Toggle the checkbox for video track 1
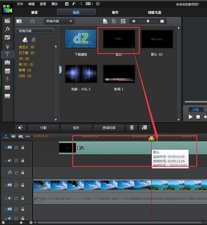Viewport: 207px width, 225px height. click(16, 147)
